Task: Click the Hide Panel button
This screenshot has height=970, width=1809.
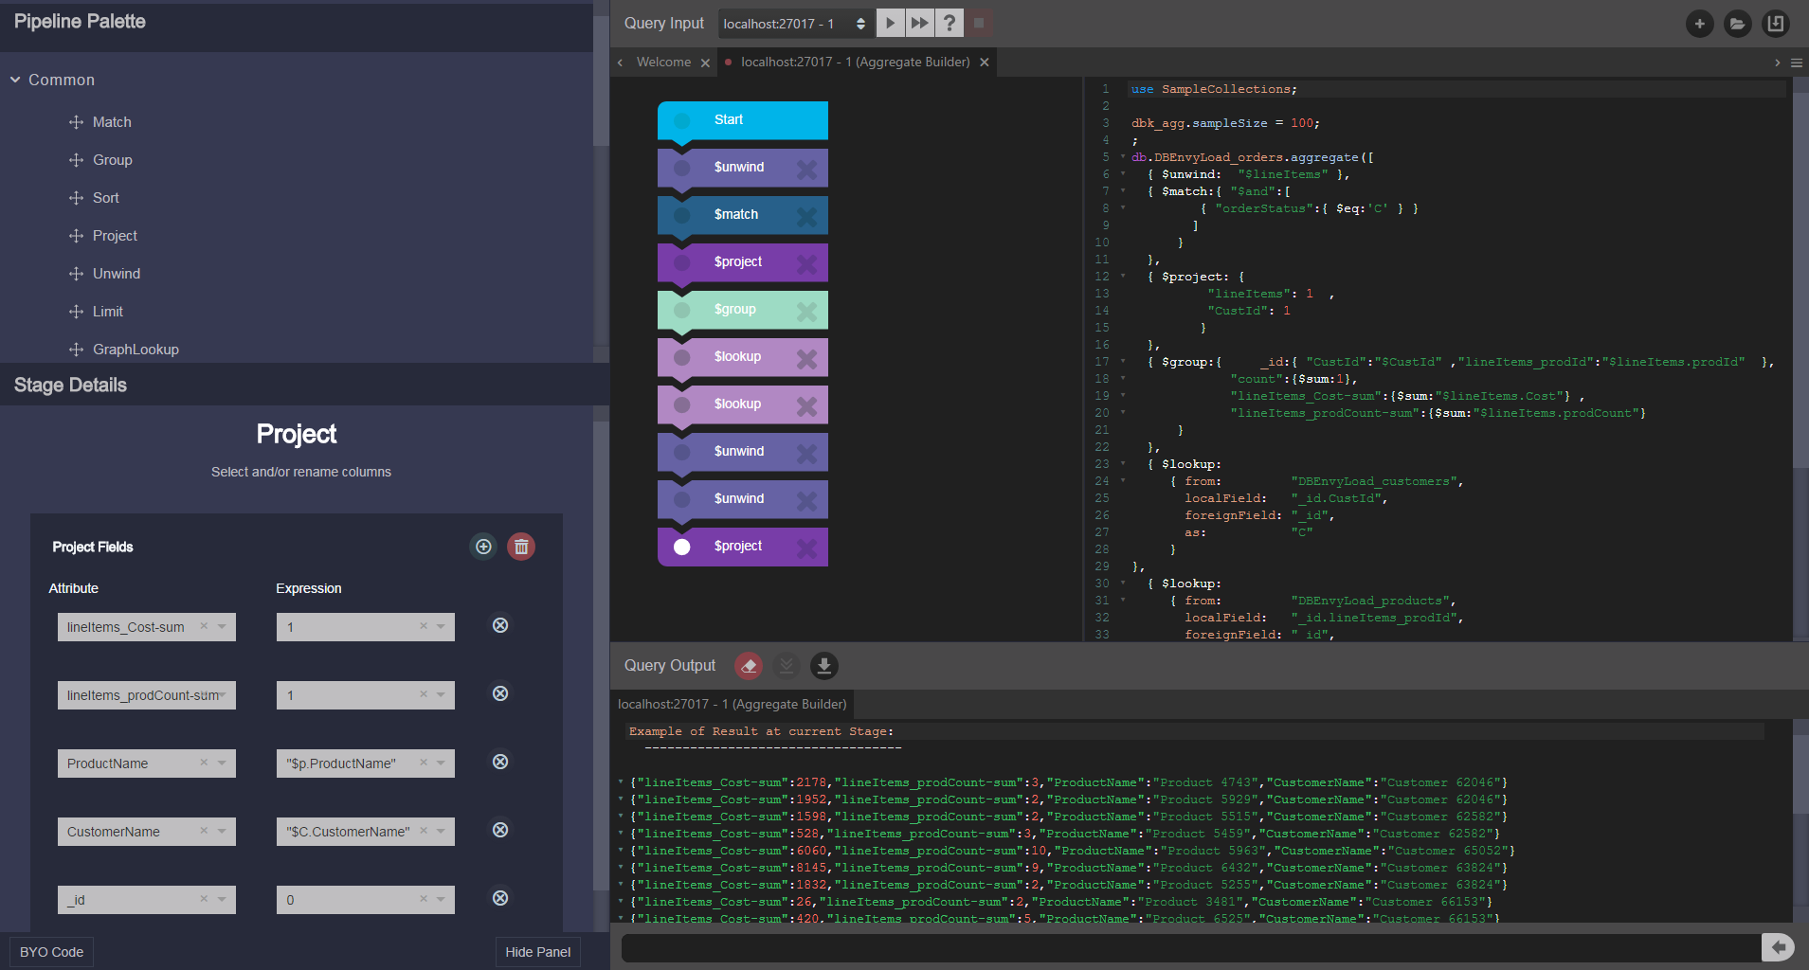Action: pos(537,952)
